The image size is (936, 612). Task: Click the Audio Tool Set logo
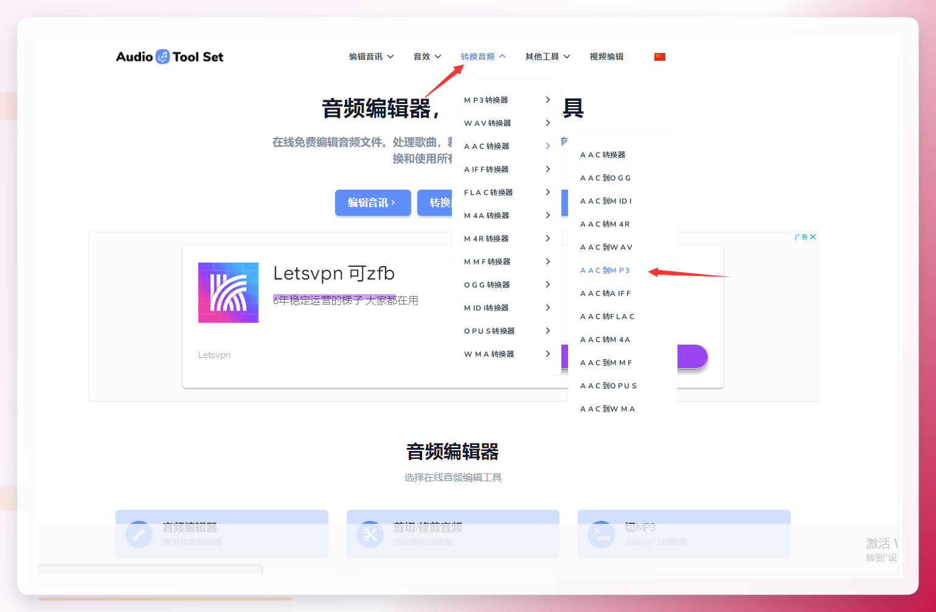pos(170,57)
